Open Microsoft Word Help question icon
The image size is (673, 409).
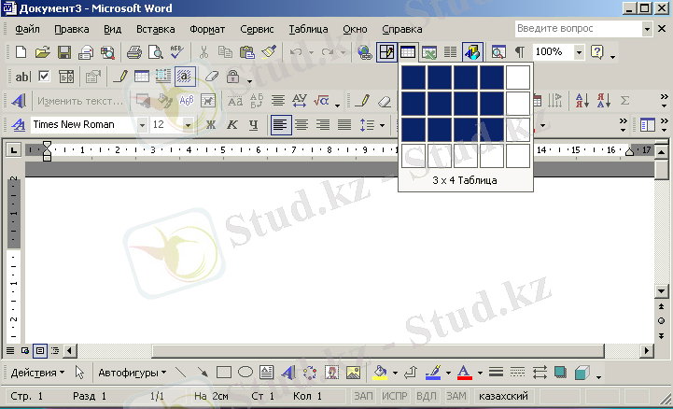596,52
